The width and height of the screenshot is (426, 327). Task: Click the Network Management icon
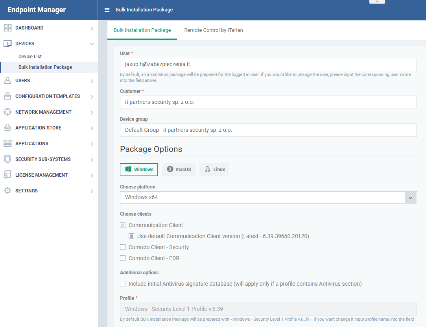[7, 112]
